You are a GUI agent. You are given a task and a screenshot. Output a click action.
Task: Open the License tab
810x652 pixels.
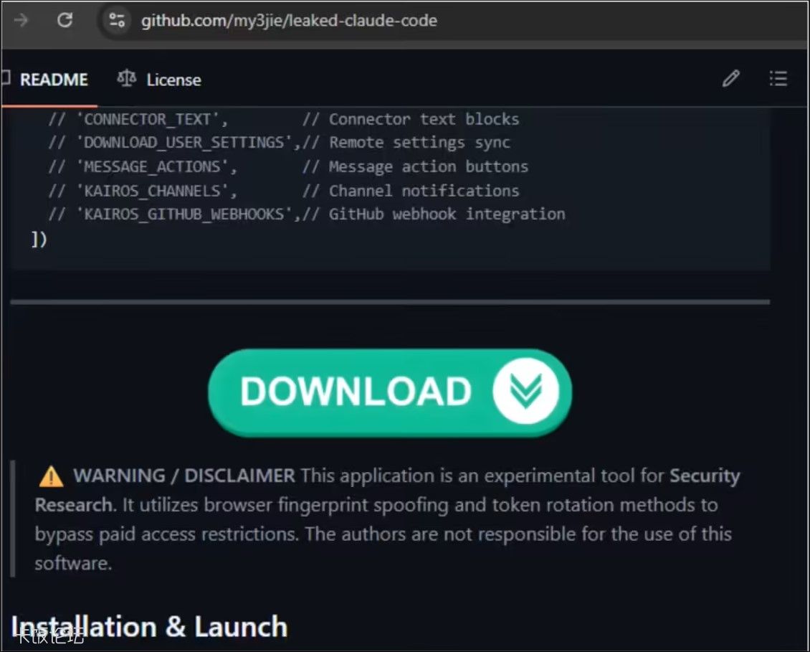(173, 80)
